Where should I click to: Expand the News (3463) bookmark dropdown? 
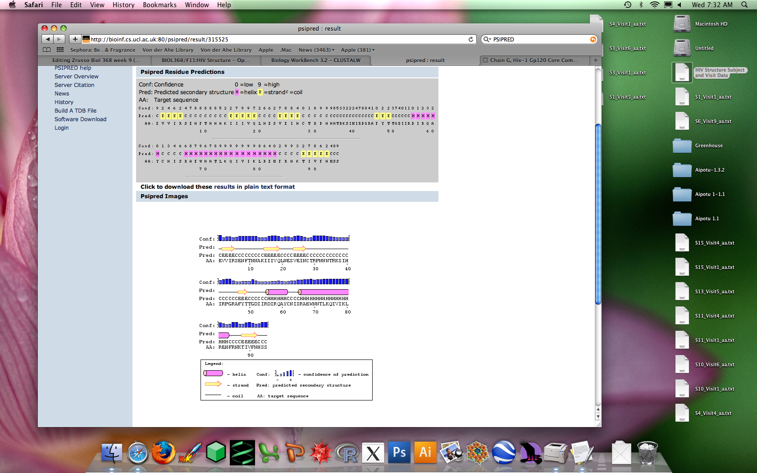click(x=316, y=50)
